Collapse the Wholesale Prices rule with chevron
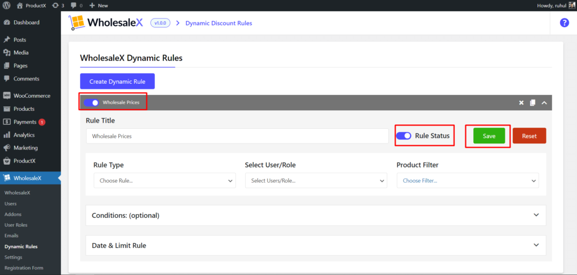577x275 pixels. coord(544,103)
